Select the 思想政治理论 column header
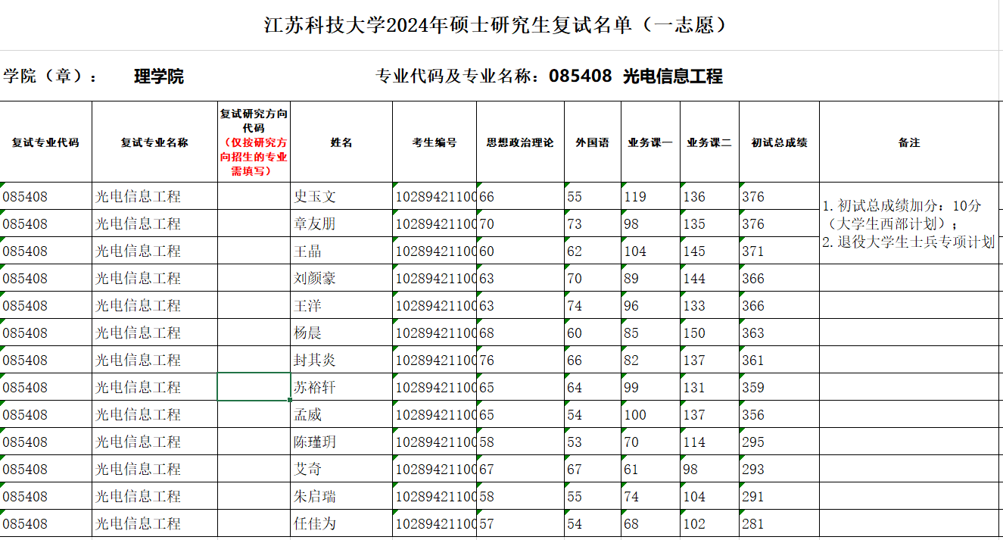 click(x=520, y=142)
